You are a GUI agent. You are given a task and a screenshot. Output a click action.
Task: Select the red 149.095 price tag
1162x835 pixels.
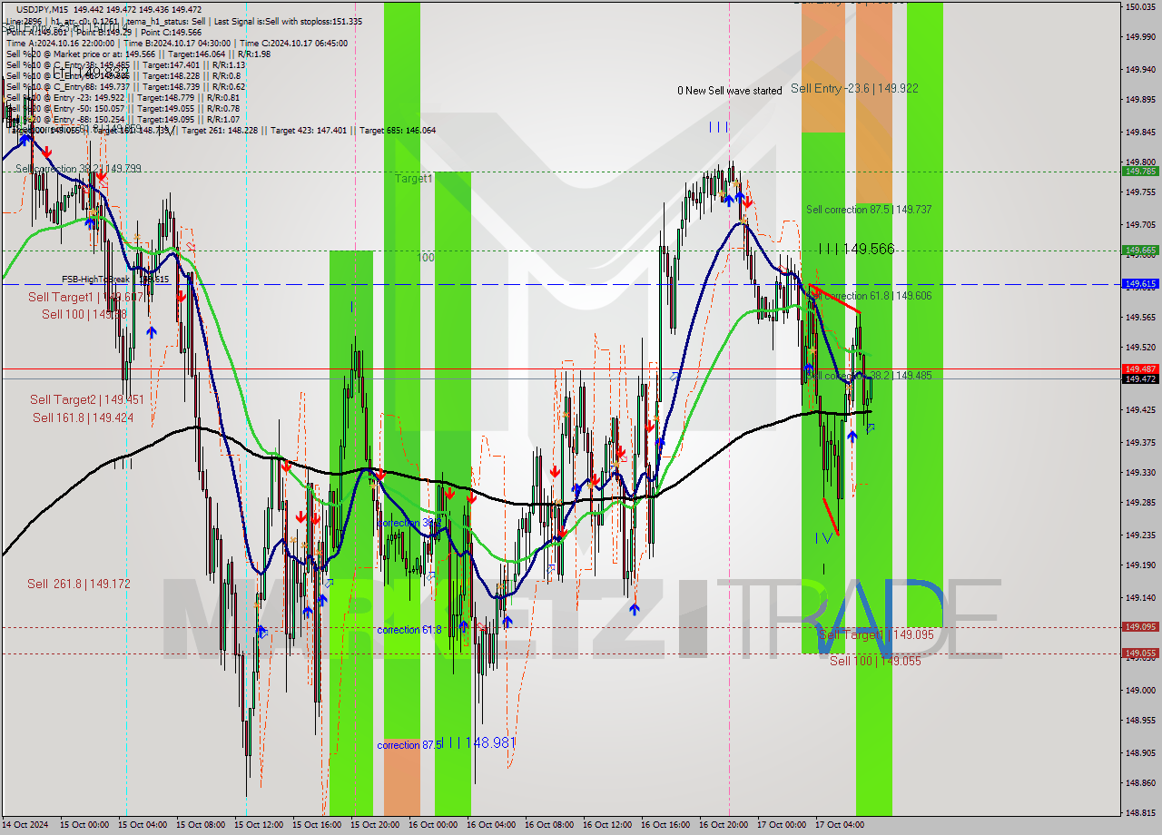(x=1141, y=626)
